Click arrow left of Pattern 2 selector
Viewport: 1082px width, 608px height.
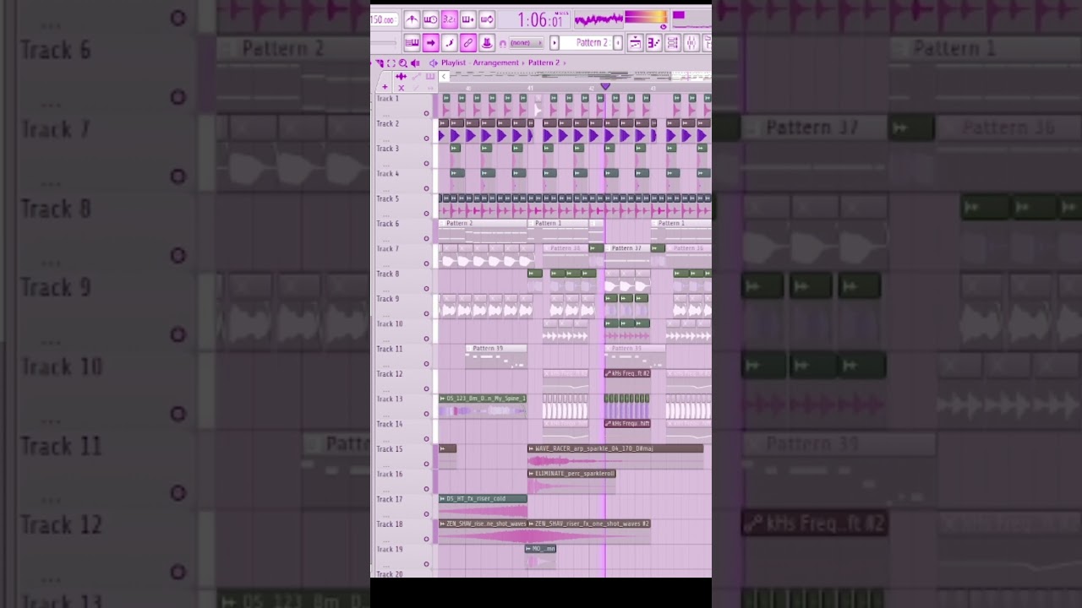tap(555, 43)
